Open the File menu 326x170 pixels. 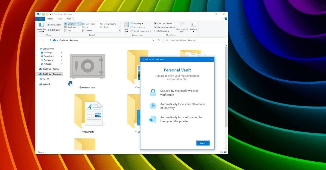click(x=40, y=19)
